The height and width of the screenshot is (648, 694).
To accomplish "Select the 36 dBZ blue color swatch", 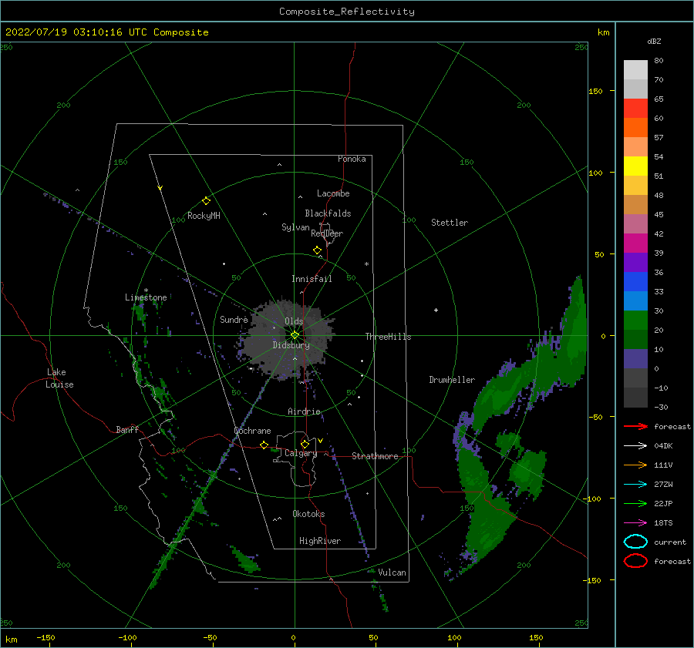I will tap(635, 281).
